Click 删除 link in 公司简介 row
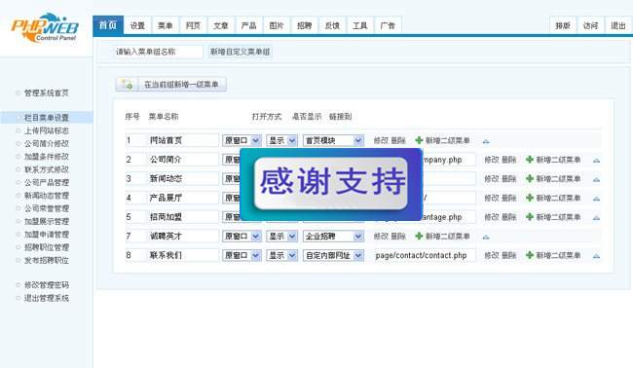 509,160
